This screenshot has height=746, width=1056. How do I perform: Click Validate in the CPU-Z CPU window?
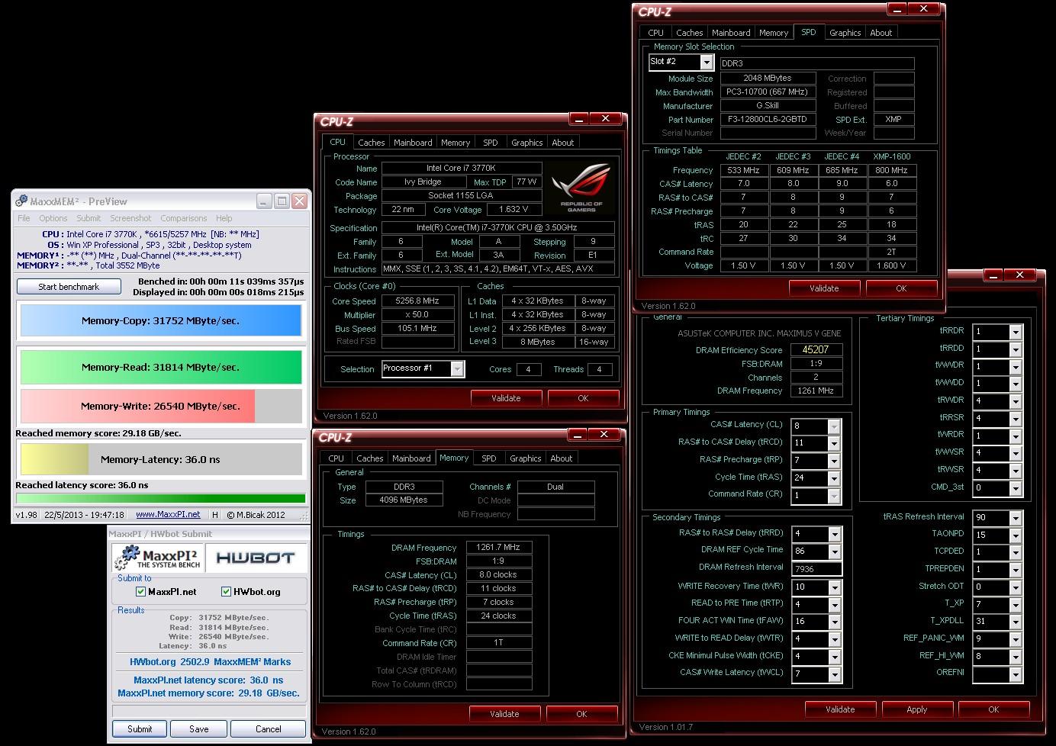tap(506, 398)
